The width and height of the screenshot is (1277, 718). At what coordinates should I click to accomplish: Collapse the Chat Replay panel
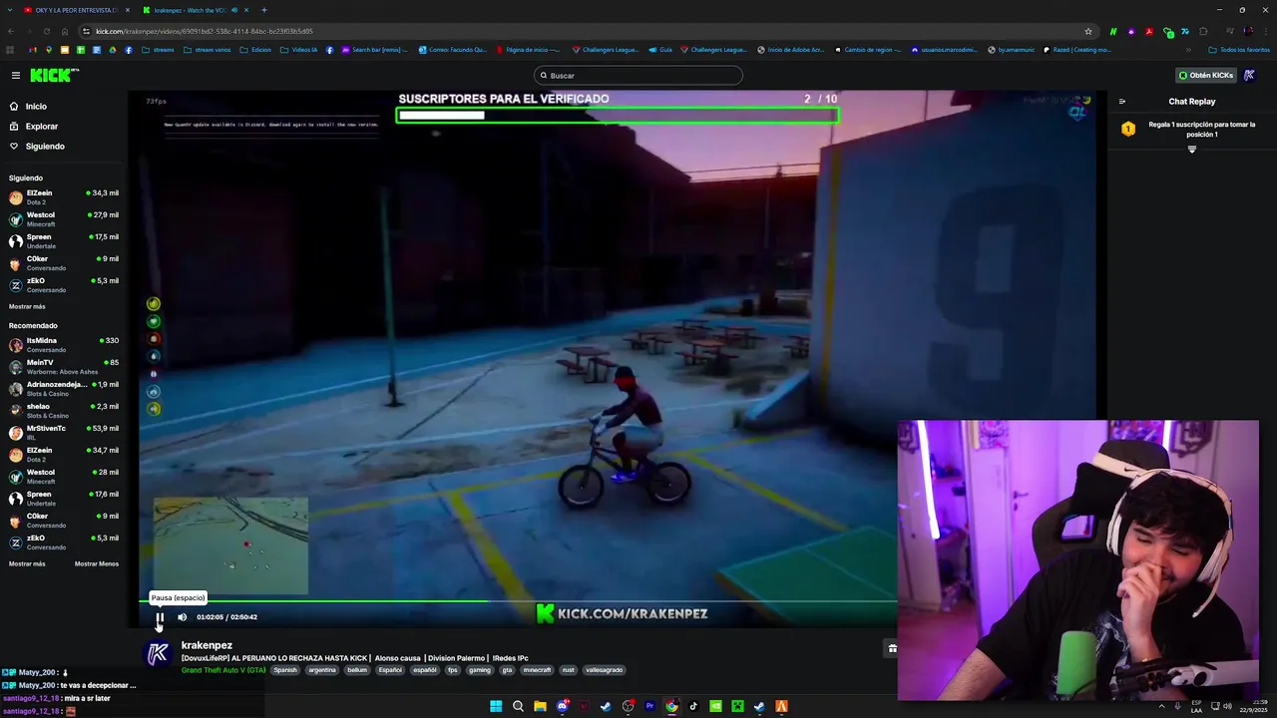1122,102
